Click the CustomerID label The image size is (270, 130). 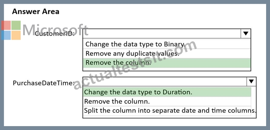[x=55, y=34]
